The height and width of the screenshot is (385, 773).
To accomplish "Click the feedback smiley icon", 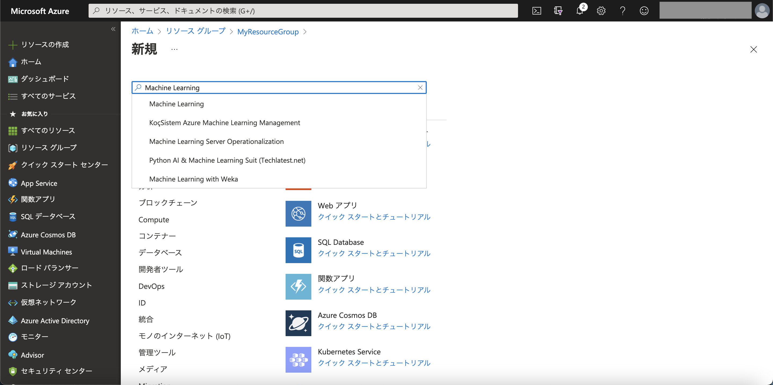I will pyautogui.click(x=644, y=11).
